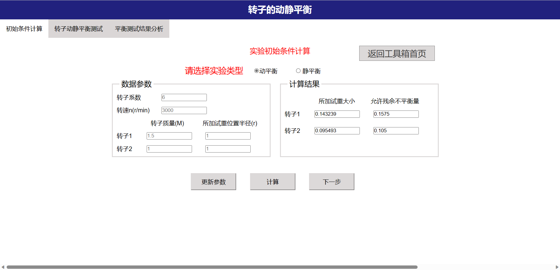Focus the 转速n(r/min) input field
The height and width of the screenshot is (270, 560).
pyautogui.click(x=184, y=110)
